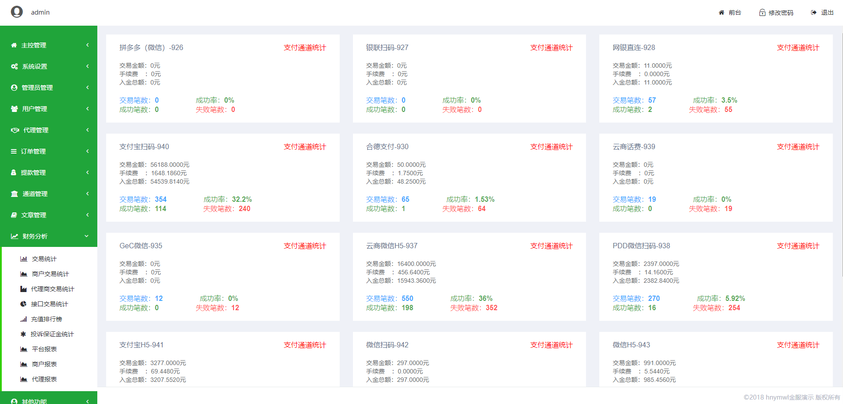Select the 交易统计 bar chart icon
The height and width of the screenshot is (404, 843).
pos(23,259)
